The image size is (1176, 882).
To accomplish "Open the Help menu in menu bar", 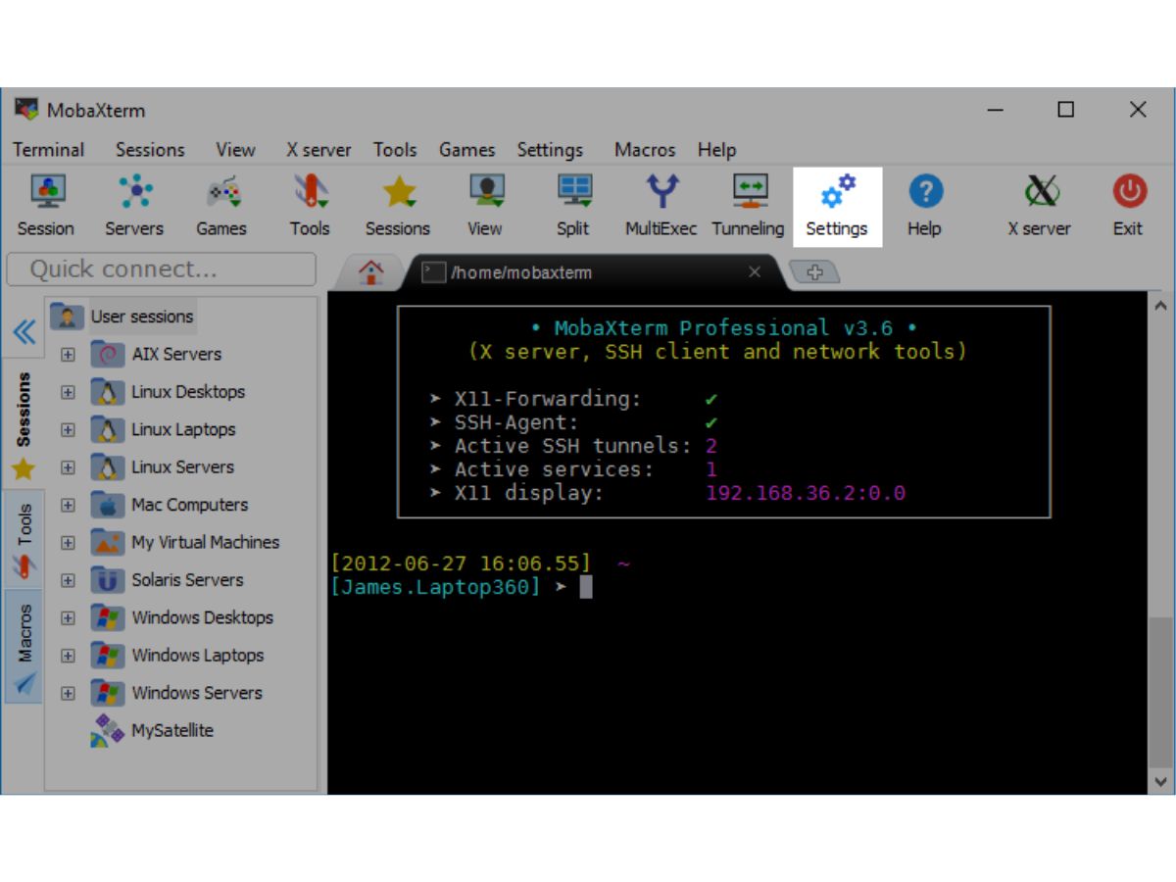I will pyautogui.click(x=716, y=150).
